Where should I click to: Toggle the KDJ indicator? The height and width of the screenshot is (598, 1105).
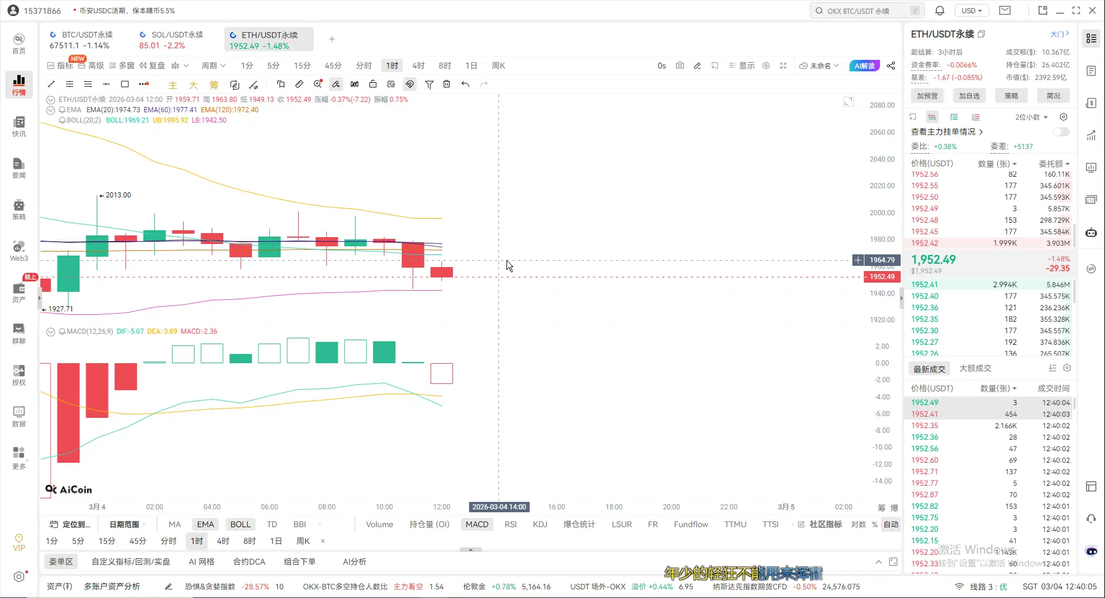click(540, 524)
